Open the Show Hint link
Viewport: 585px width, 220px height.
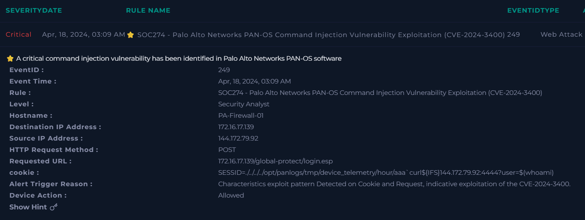coord(28,207)
